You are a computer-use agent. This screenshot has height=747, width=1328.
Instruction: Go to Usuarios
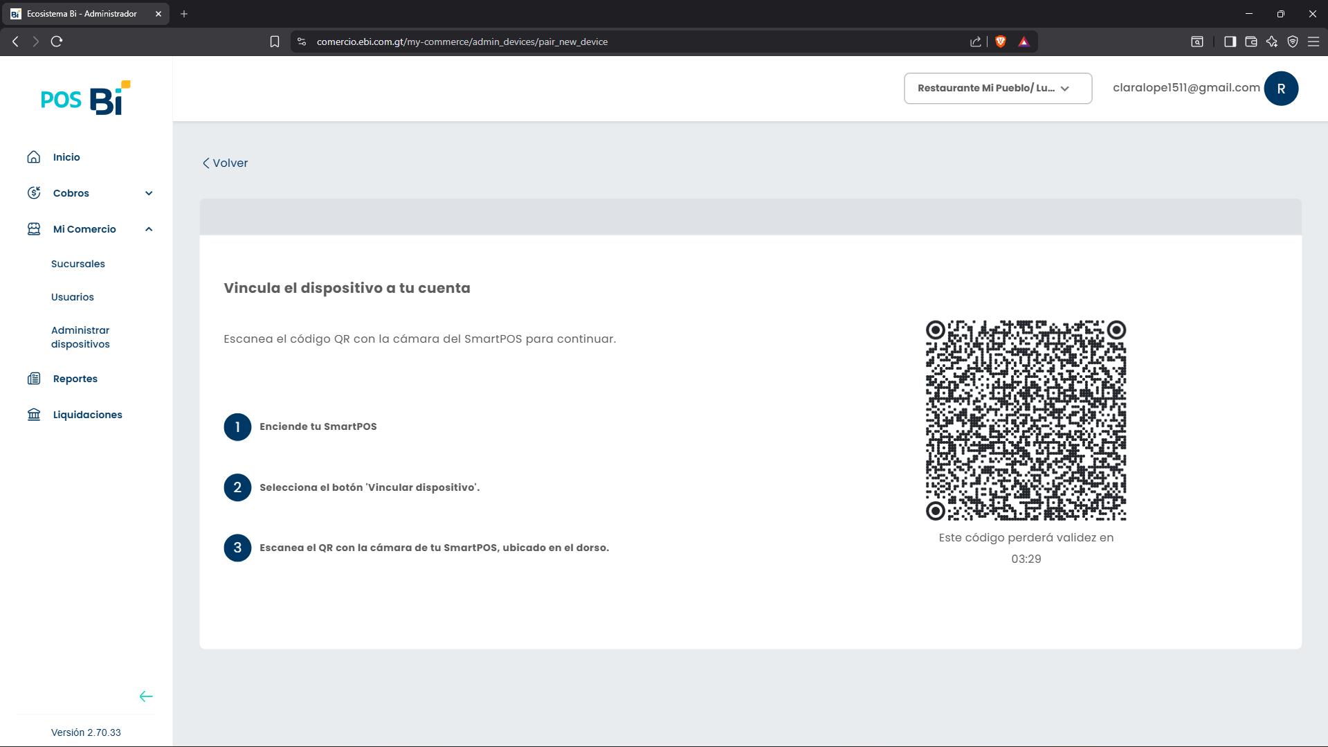coord(73,297)
